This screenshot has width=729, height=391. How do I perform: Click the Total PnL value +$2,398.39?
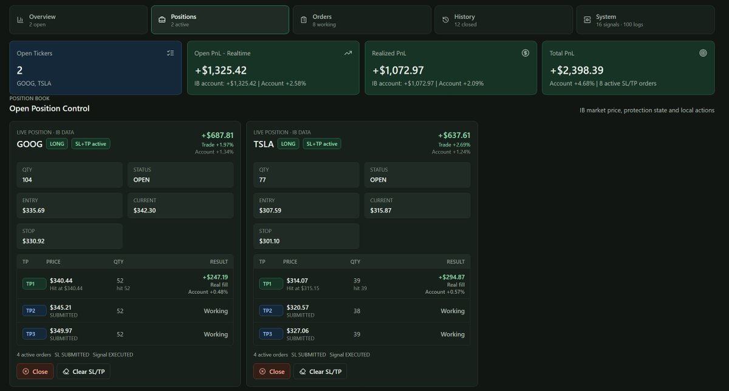(577, 70)
